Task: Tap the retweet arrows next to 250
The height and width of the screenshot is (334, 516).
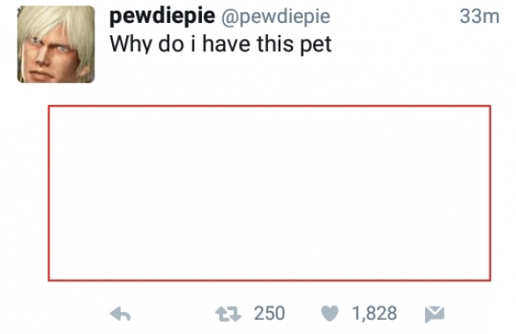Action: coord(228,314)
